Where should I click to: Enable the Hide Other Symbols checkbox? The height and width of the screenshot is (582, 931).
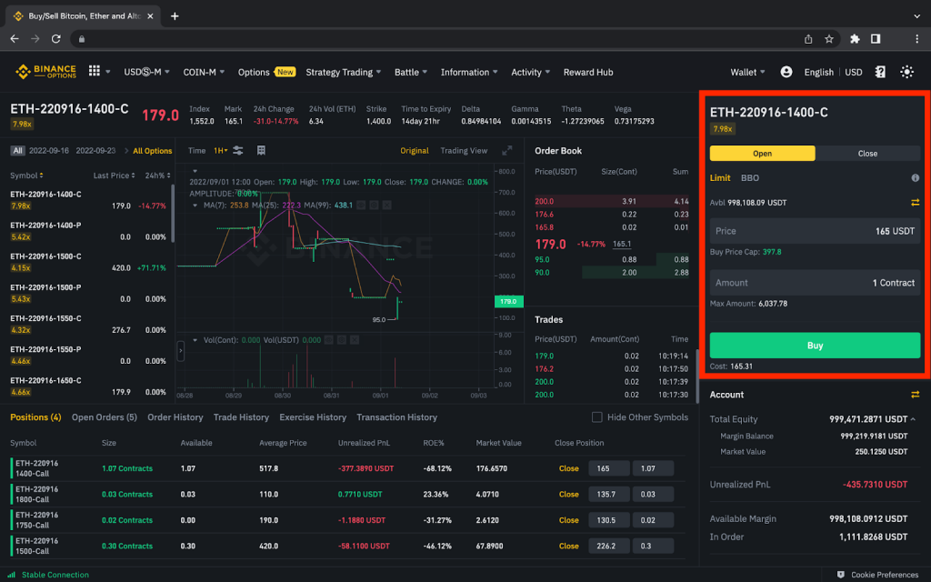point(598,416)
